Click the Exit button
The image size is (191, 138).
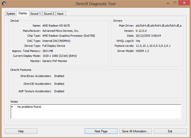point(170,131)
